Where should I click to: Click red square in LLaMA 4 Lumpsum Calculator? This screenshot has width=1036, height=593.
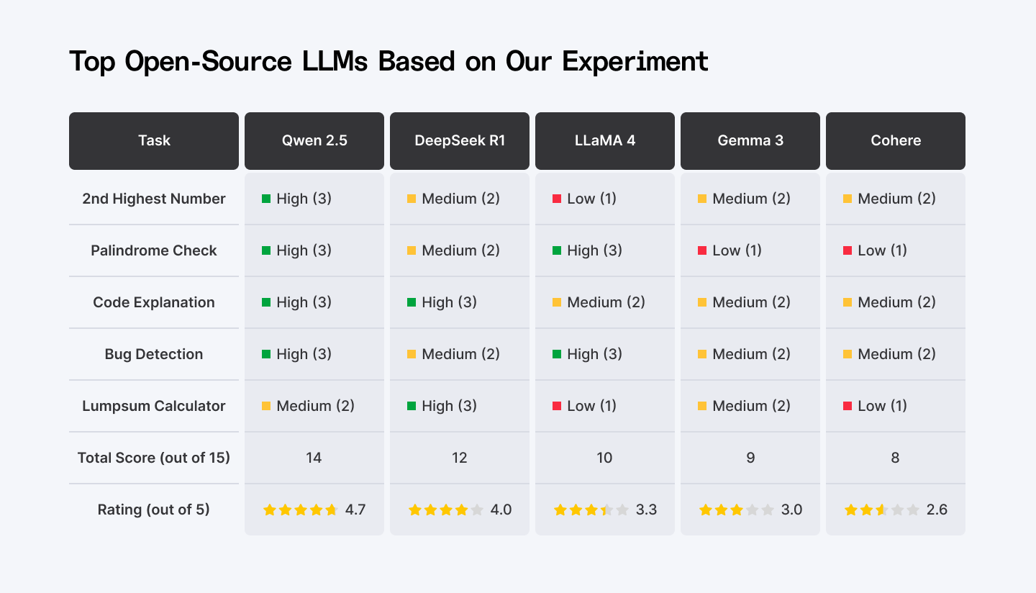[557, 406]
